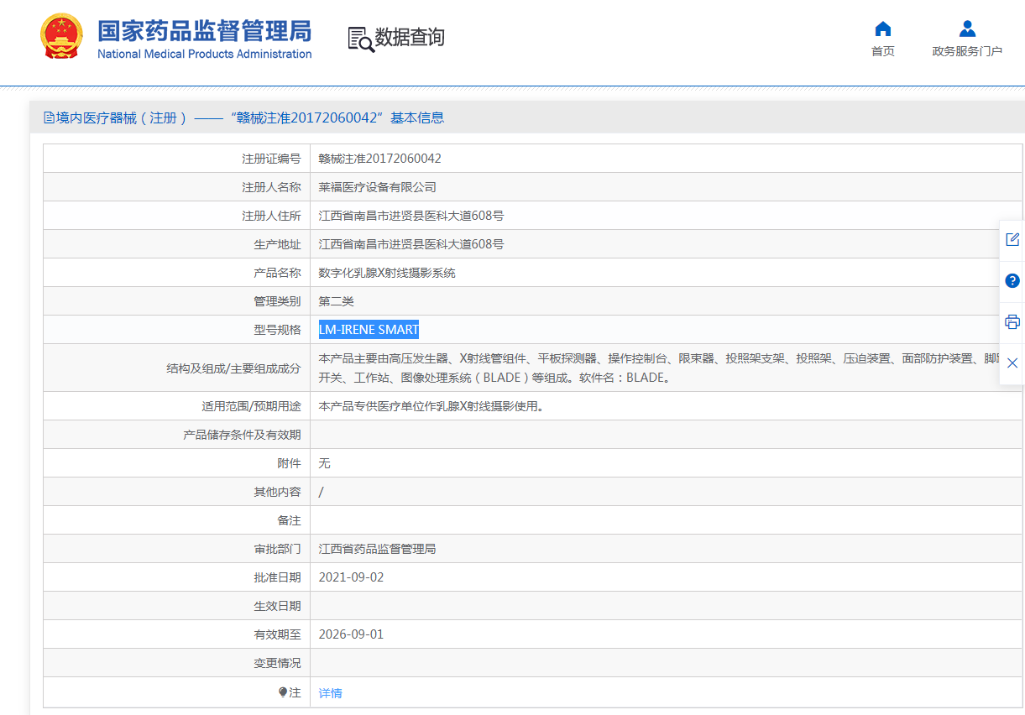
Task: Click the lightbulb 注 icon
Action: 283,692
